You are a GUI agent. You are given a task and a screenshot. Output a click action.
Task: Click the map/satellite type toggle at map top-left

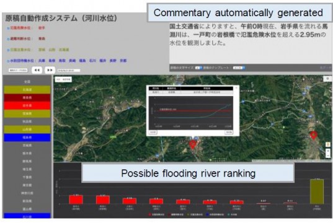63,79
